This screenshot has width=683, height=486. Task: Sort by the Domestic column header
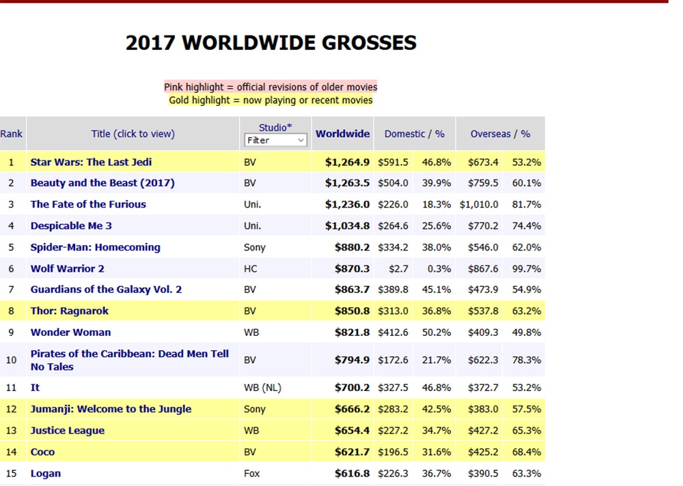tap(404, 134)
